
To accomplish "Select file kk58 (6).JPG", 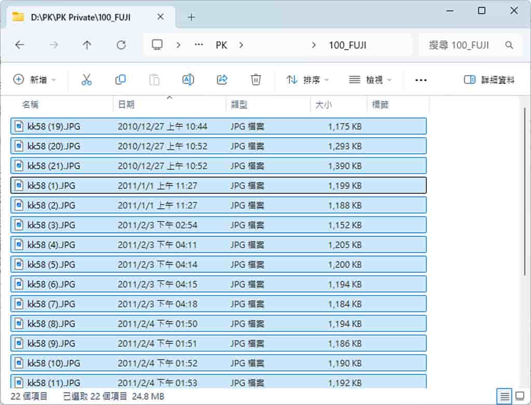I will (x=218, y=284).
